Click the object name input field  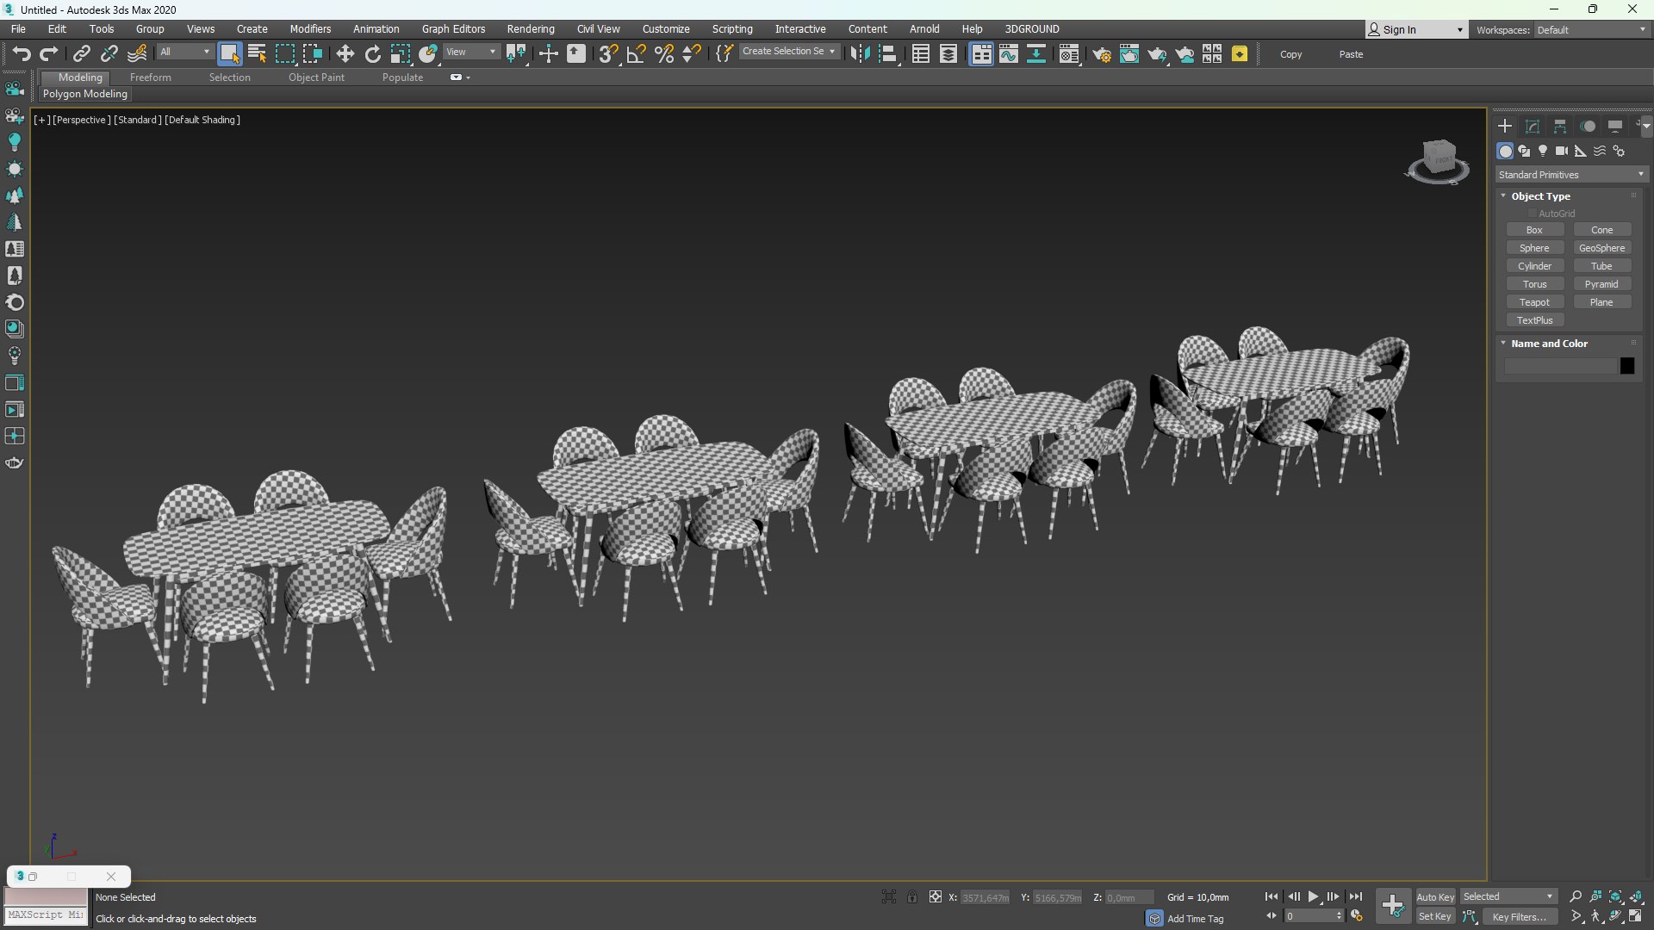pos(1559,366)
